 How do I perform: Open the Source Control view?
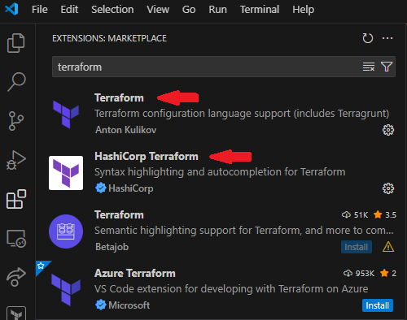pos(16,121)
